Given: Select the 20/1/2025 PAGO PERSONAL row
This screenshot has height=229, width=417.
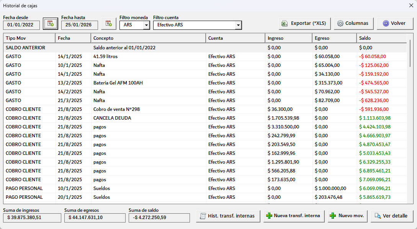Looking at the screenshot, I should (205, 197).
